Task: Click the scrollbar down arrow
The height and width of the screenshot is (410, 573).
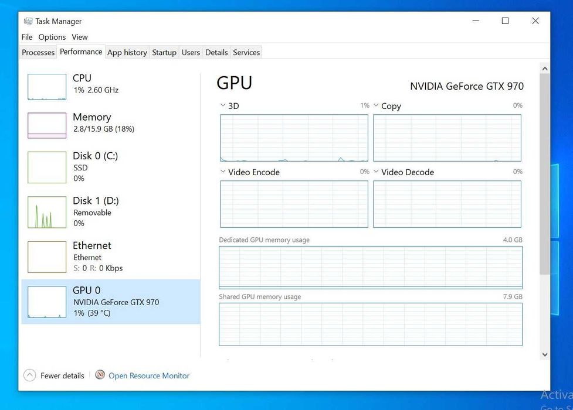Action: coord(544,354)
